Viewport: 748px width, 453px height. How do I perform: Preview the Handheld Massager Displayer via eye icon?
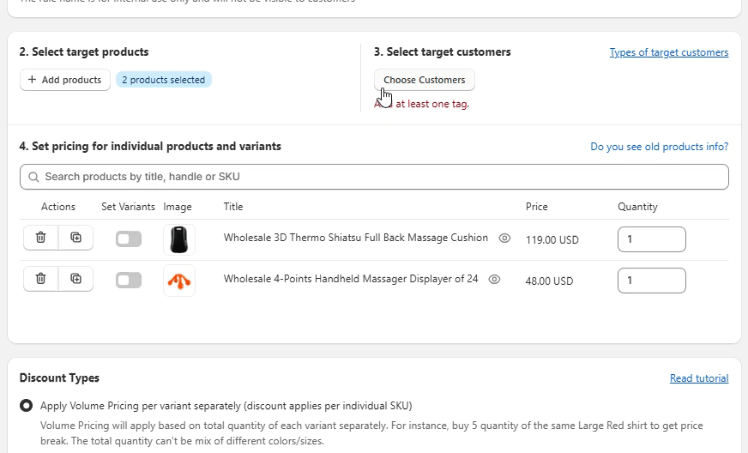point(495,279)
